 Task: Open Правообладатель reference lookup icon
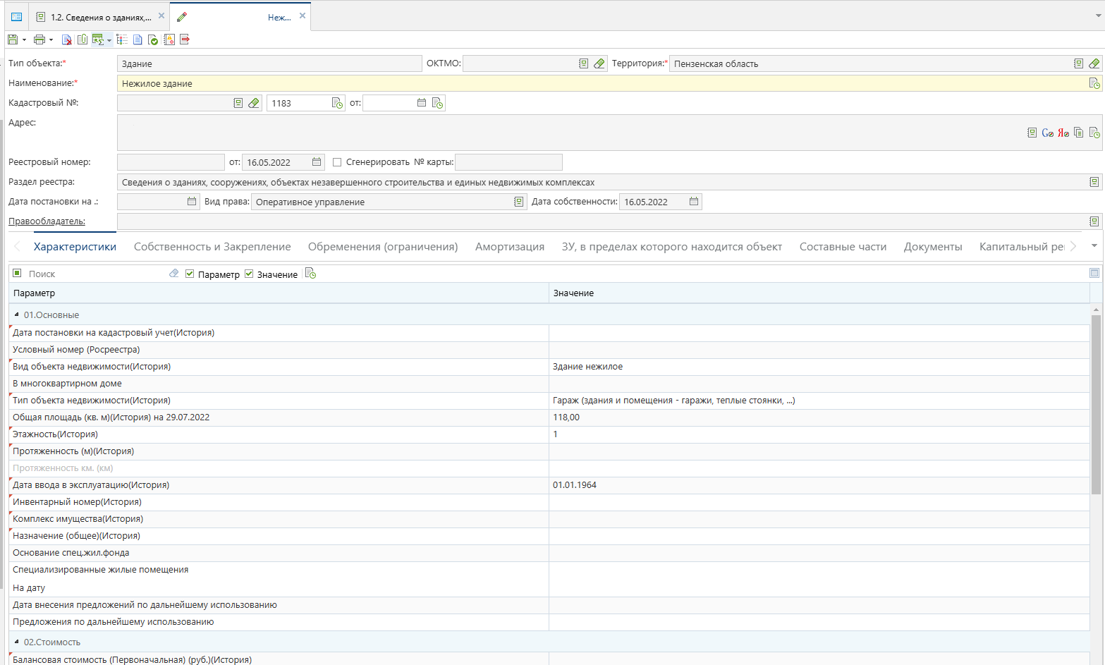1094,221
